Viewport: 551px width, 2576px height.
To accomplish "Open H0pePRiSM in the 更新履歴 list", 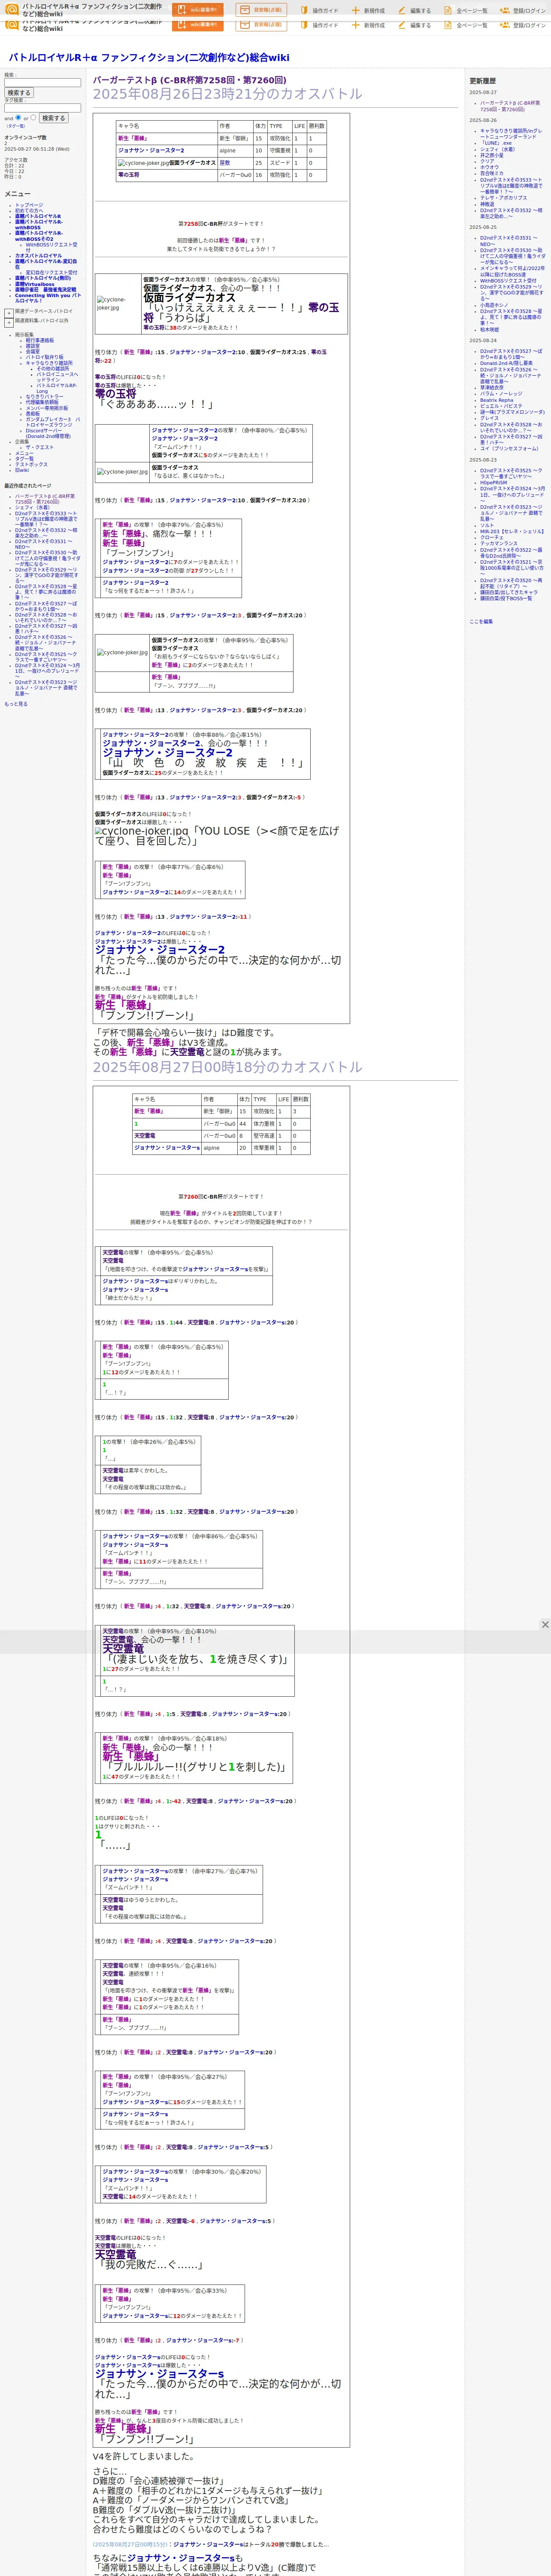I will [x=493, y=482].
